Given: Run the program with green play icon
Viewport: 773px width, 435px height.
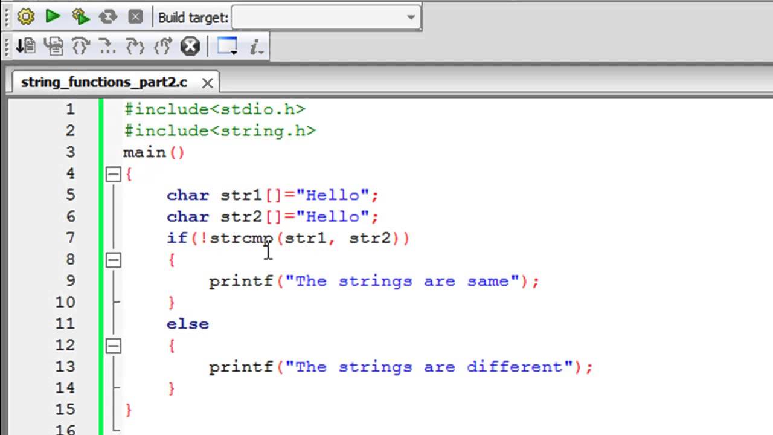Looking at the screenshot, I should coord(53,17).
